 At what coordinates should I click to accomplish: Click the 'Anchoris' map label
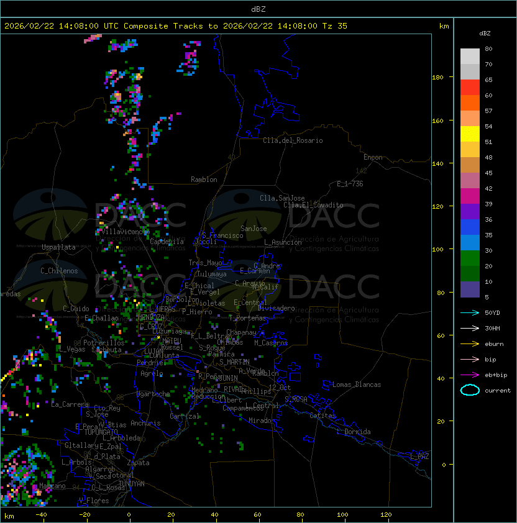pos(145,423)
